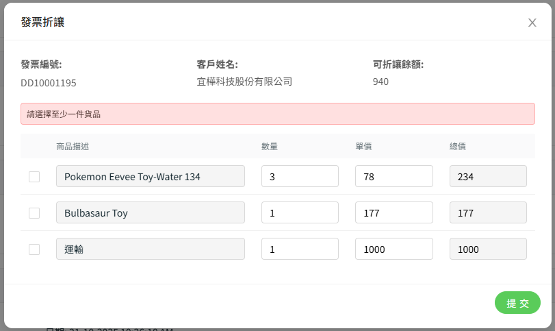Viewport: 555px width, 331px height.
Task: Click the 提交 submit button
Action: pyautogui.click(x=517, y=303)
